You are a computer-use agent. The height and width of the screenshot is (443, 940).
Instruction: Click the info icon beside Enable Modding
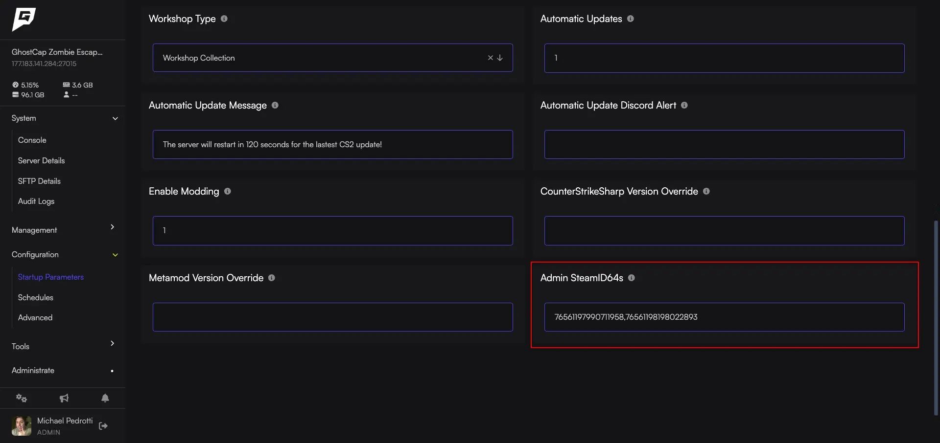(227, 191)
